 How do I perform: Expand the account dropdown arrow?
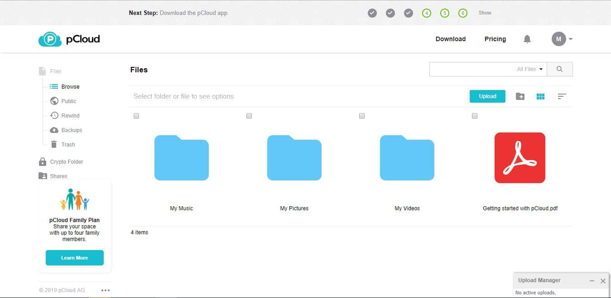(x=571, y=39)
